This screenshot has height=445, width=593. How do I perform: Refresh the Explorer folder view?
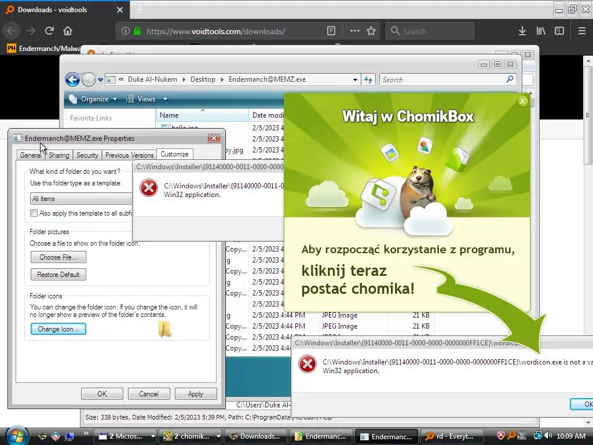[368, 79]
